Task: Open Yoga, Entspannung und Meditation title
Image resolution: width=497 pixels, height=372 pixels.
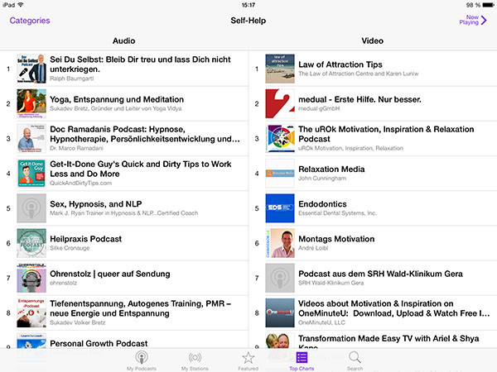Action: tap(117, 99)
